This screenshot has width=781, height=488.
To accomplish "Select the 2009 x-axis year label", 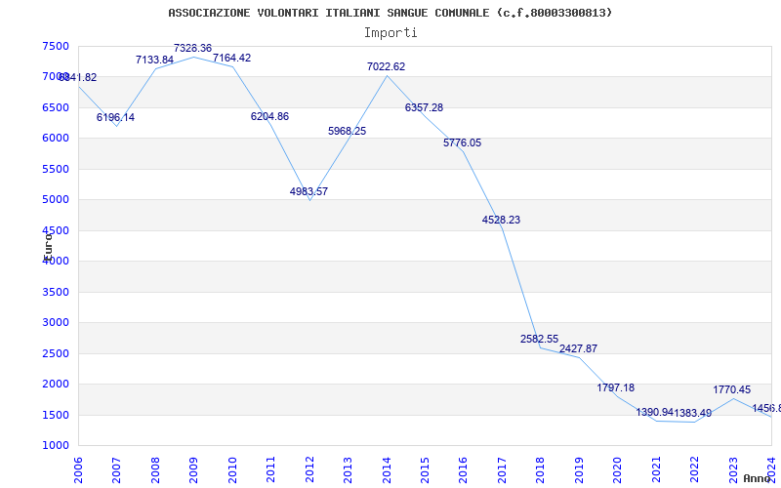I will 194,470.
